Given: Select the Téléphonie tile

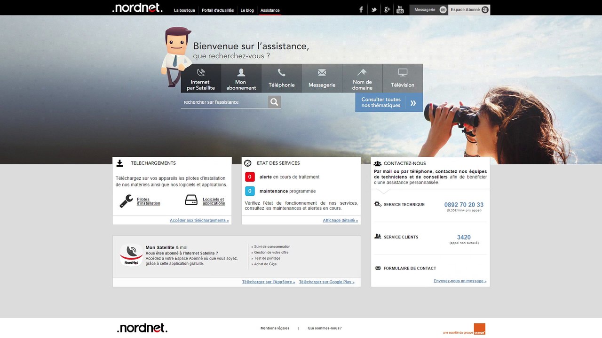Looking at the screenshot, I should click(282, 78).
